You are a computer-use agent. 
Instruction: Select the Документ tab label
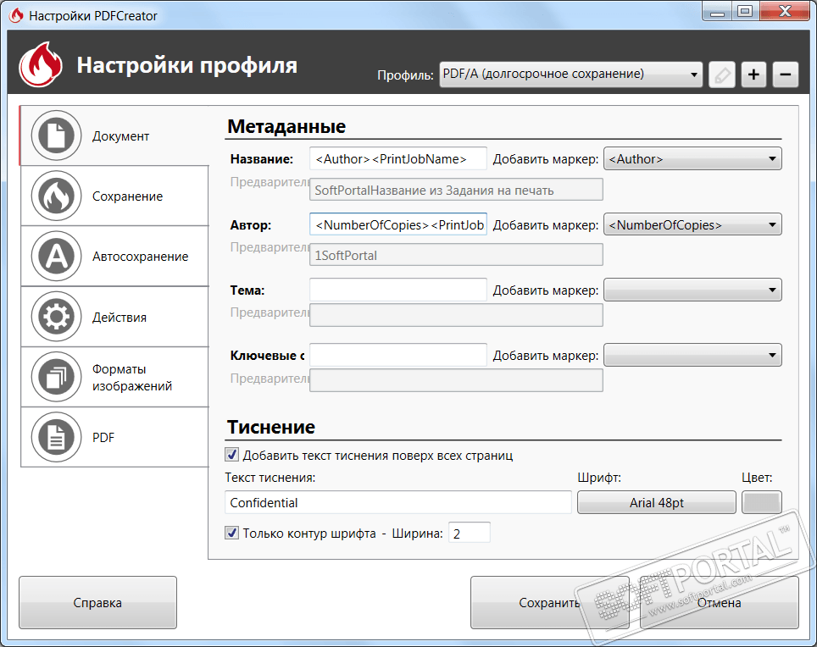click(121, 136)
